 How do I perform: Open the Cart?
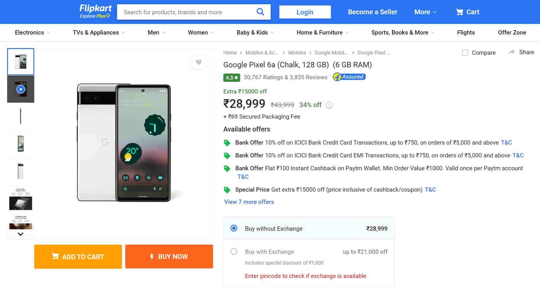[467, 12]
